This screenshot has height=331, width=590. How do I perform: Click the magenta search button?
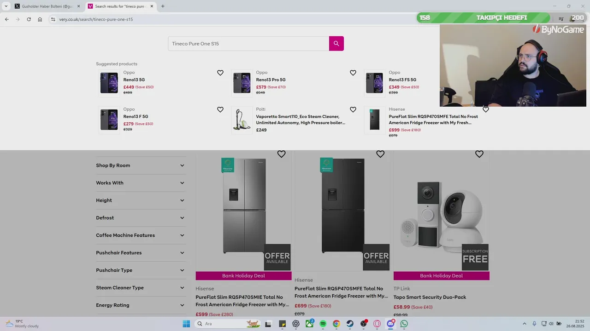(336, 44)
